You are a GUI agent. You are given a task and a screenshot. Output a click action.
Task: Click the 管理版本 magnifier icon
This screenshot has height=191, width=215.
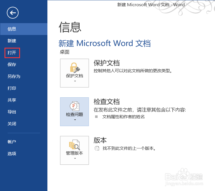[74, 145]
